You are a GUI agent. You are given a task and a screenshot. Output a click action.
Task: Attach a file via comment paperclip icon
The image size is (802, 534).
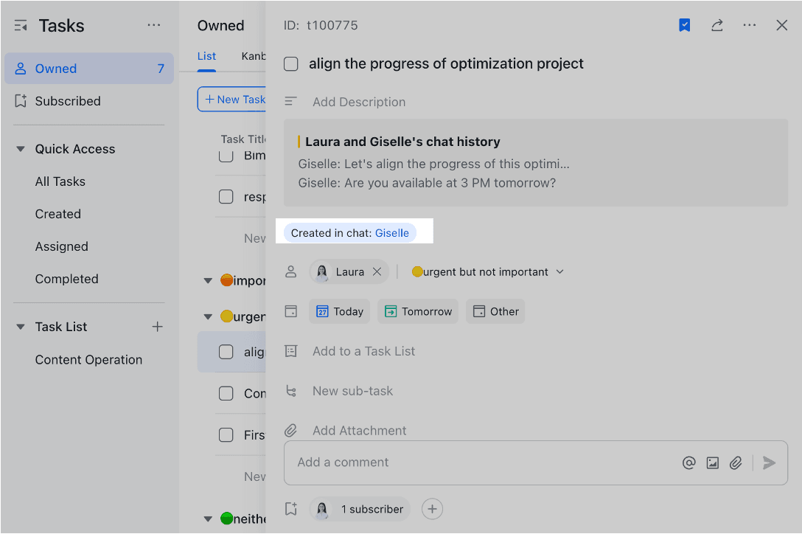pyautogui.click(x=736, y=462)
